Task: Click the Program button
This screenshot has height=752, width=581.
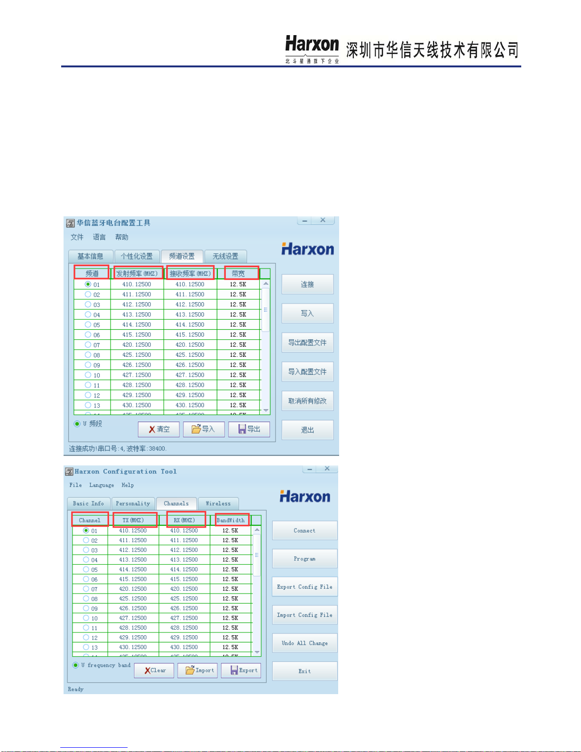Action: click(304, 558)
